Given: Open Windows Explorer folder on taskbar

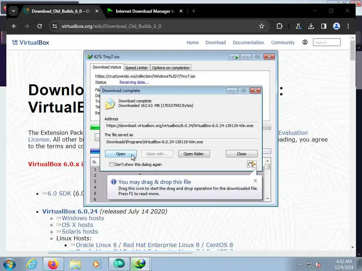Looking at the screenshot, I should coord(75,264).
